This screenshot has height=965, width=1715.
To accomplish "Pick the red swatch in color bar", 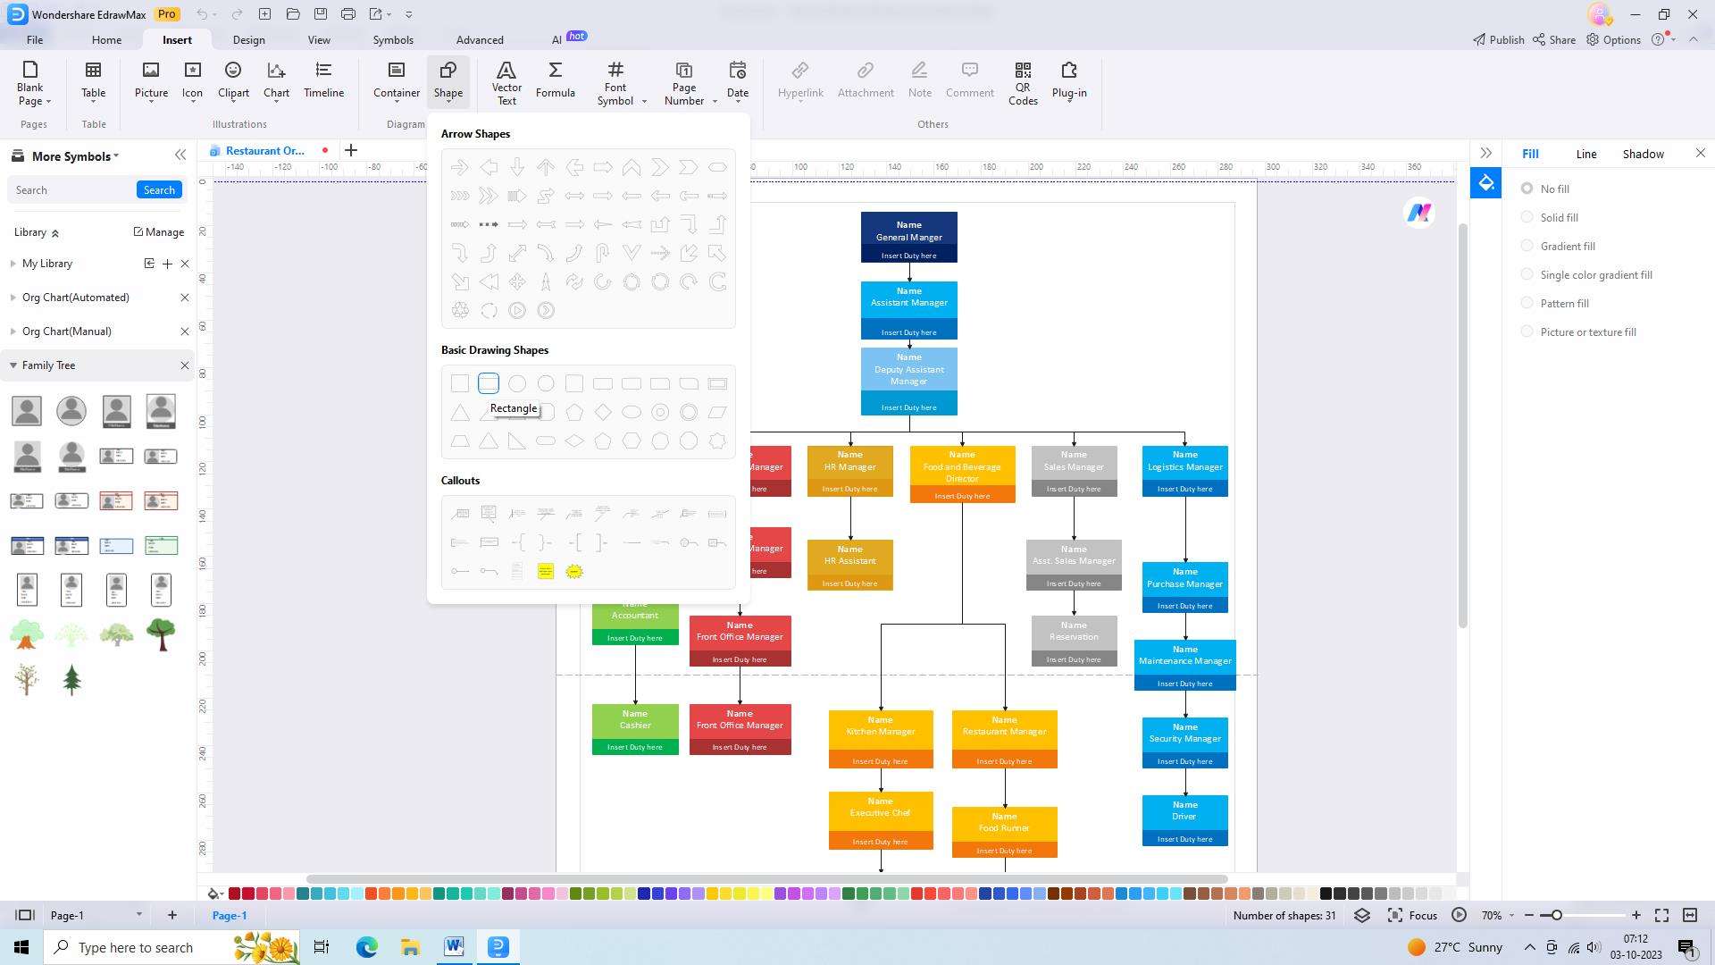I will click(235, 893).
